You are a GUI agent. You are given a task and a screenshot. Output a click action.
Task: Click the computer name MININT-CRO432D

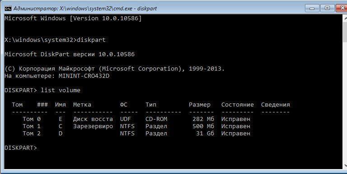point(84,76)
